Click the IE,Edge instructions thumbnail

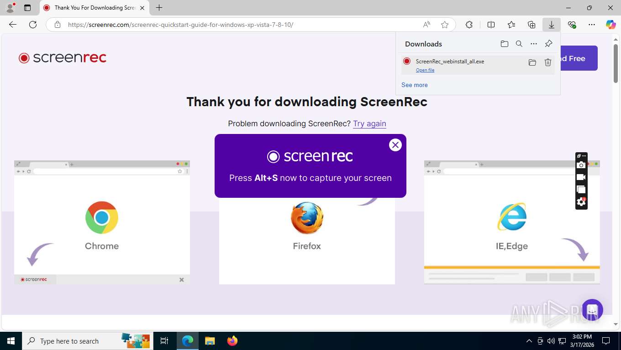point(512,222)
